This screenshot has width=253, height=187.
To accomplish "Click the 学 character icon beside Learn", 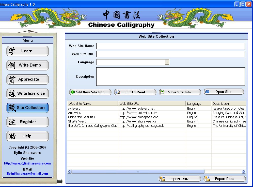I will (12, 51).
